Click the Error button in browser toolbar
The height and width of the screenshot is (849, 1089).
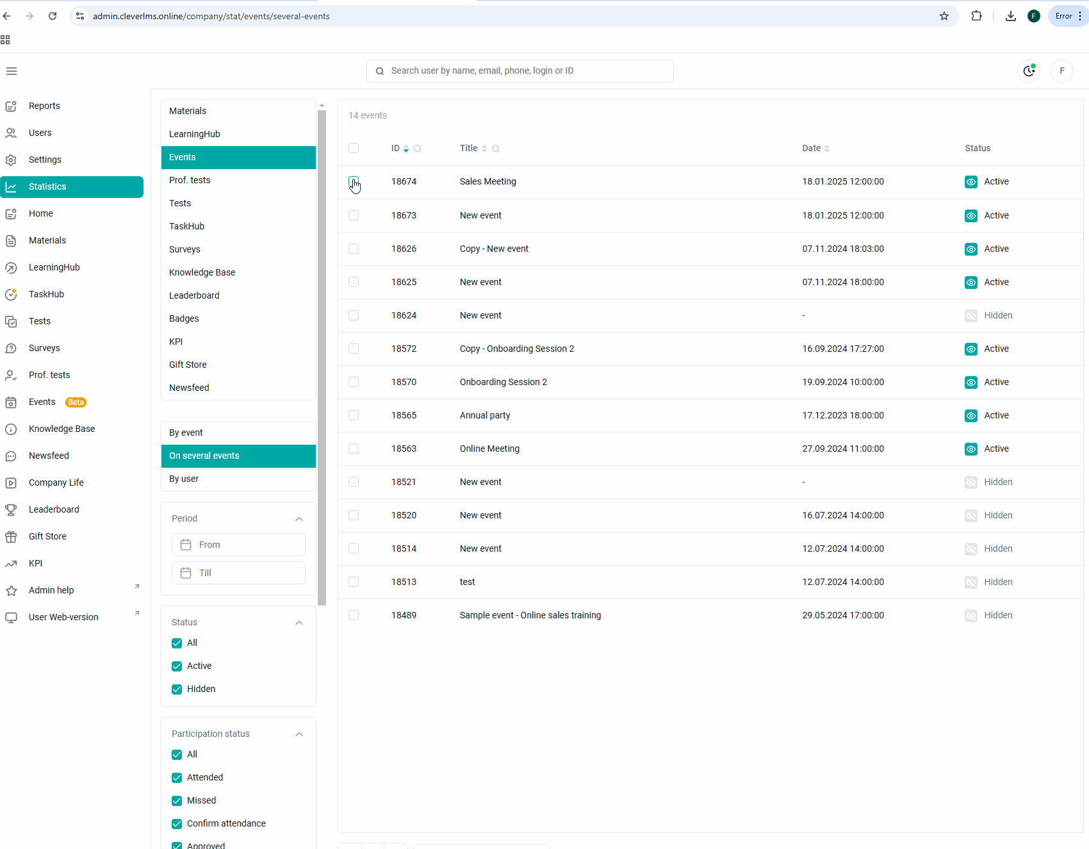click(x=1068, y=16)
